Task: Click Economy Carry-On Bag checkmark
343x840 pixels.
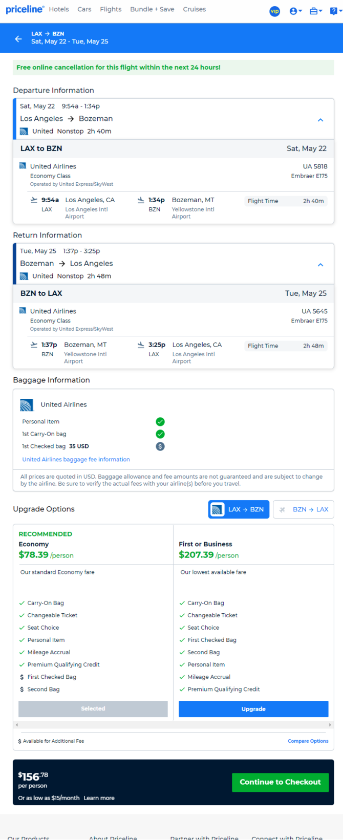Action: point(22,603)
